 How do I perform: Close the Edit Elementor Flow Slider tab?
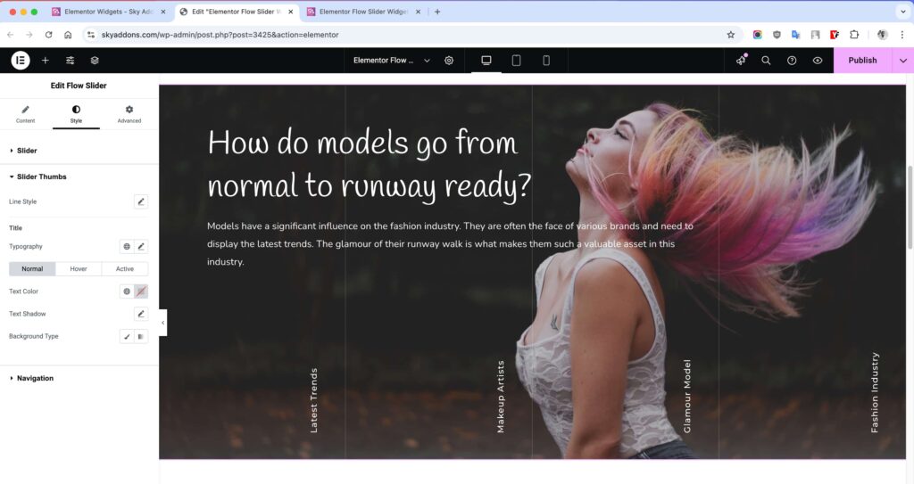coord(290,12)
